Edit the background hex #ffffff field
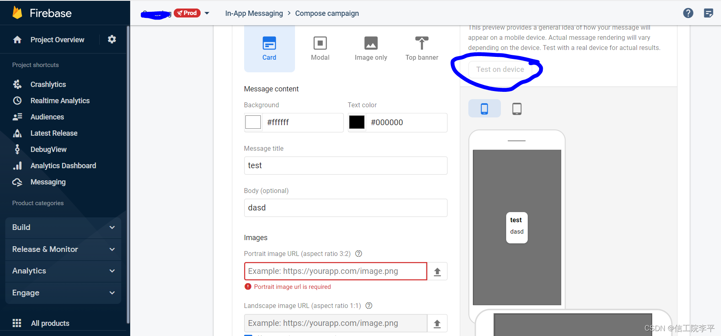The image size is (721, 336). 302,122
